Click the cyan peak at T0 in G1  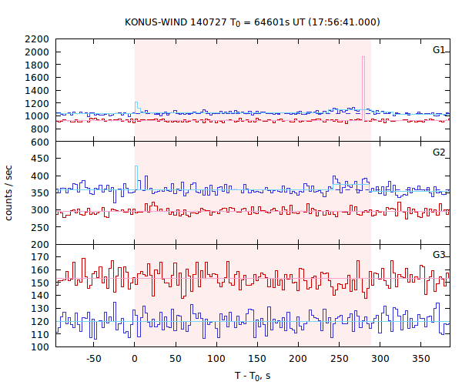pos(136,107)
